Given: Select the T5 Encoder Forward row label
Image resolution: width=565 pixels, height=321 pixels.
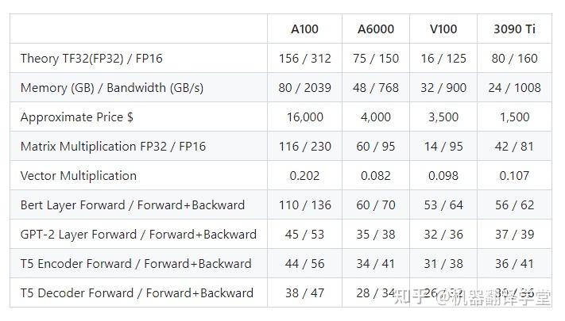Looking at the screenshot, I should (136, 264).
